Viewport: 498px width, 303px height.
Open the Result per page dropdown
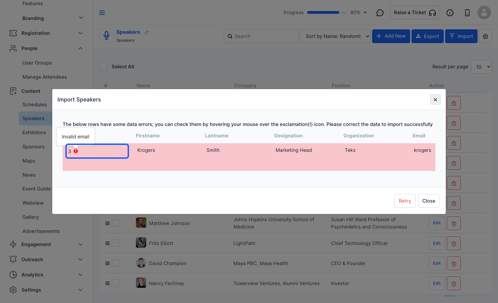[x=481, y=67]
